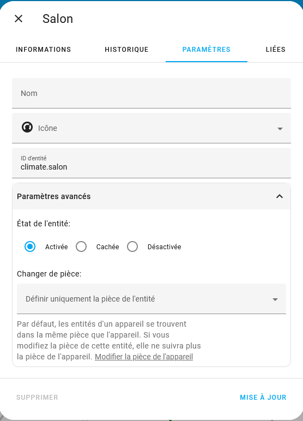The height and width of the screenshot is (421, 303).
Task: Click Définir uniquement la pièce de l'entité field
Action: tap(152, 299)
